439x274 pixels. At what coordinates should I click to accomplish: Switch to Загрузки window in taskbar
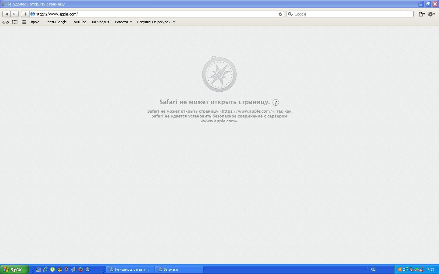pos(179,269)
